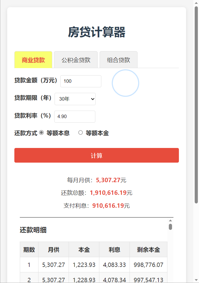Click the page scrollbar down arrow
Screen dimensions: 199x283
pos(196,280)
